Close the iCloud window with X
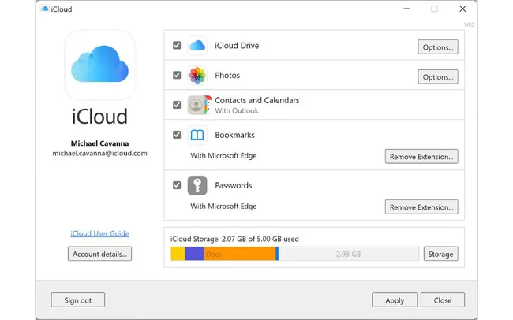This screenshot has height=320, width=513. pyautogui.click(x=462, y=9)
